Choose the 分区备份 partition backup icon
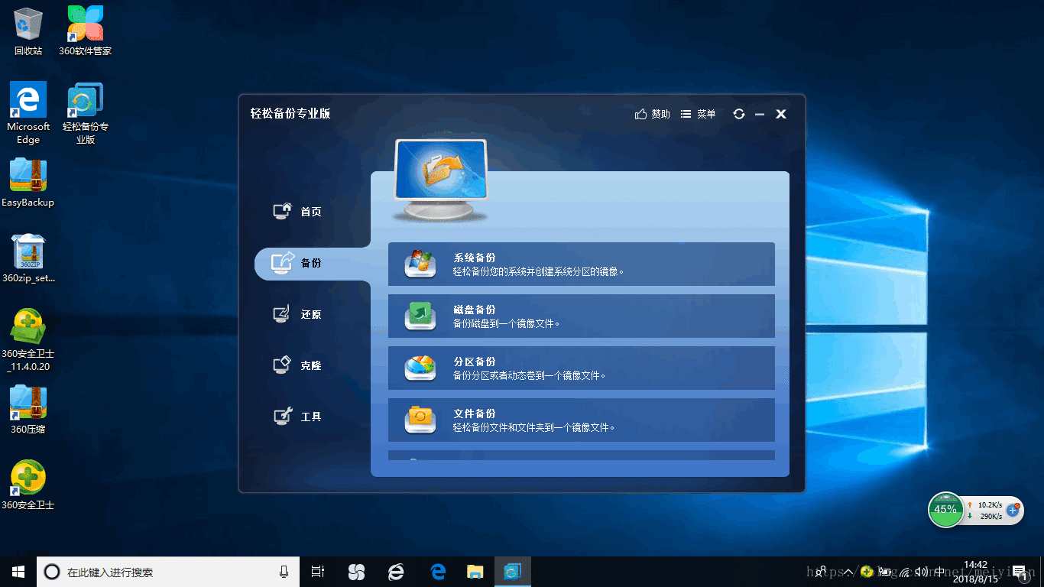 point(420,368)
